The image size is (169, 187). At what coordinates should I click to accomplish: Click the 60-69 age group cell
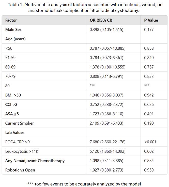pyautogui.click(x=10, y=67)
